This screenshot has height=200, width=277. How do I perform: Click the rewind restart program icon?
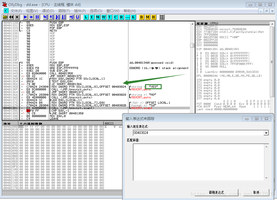(x=11, y=17)
